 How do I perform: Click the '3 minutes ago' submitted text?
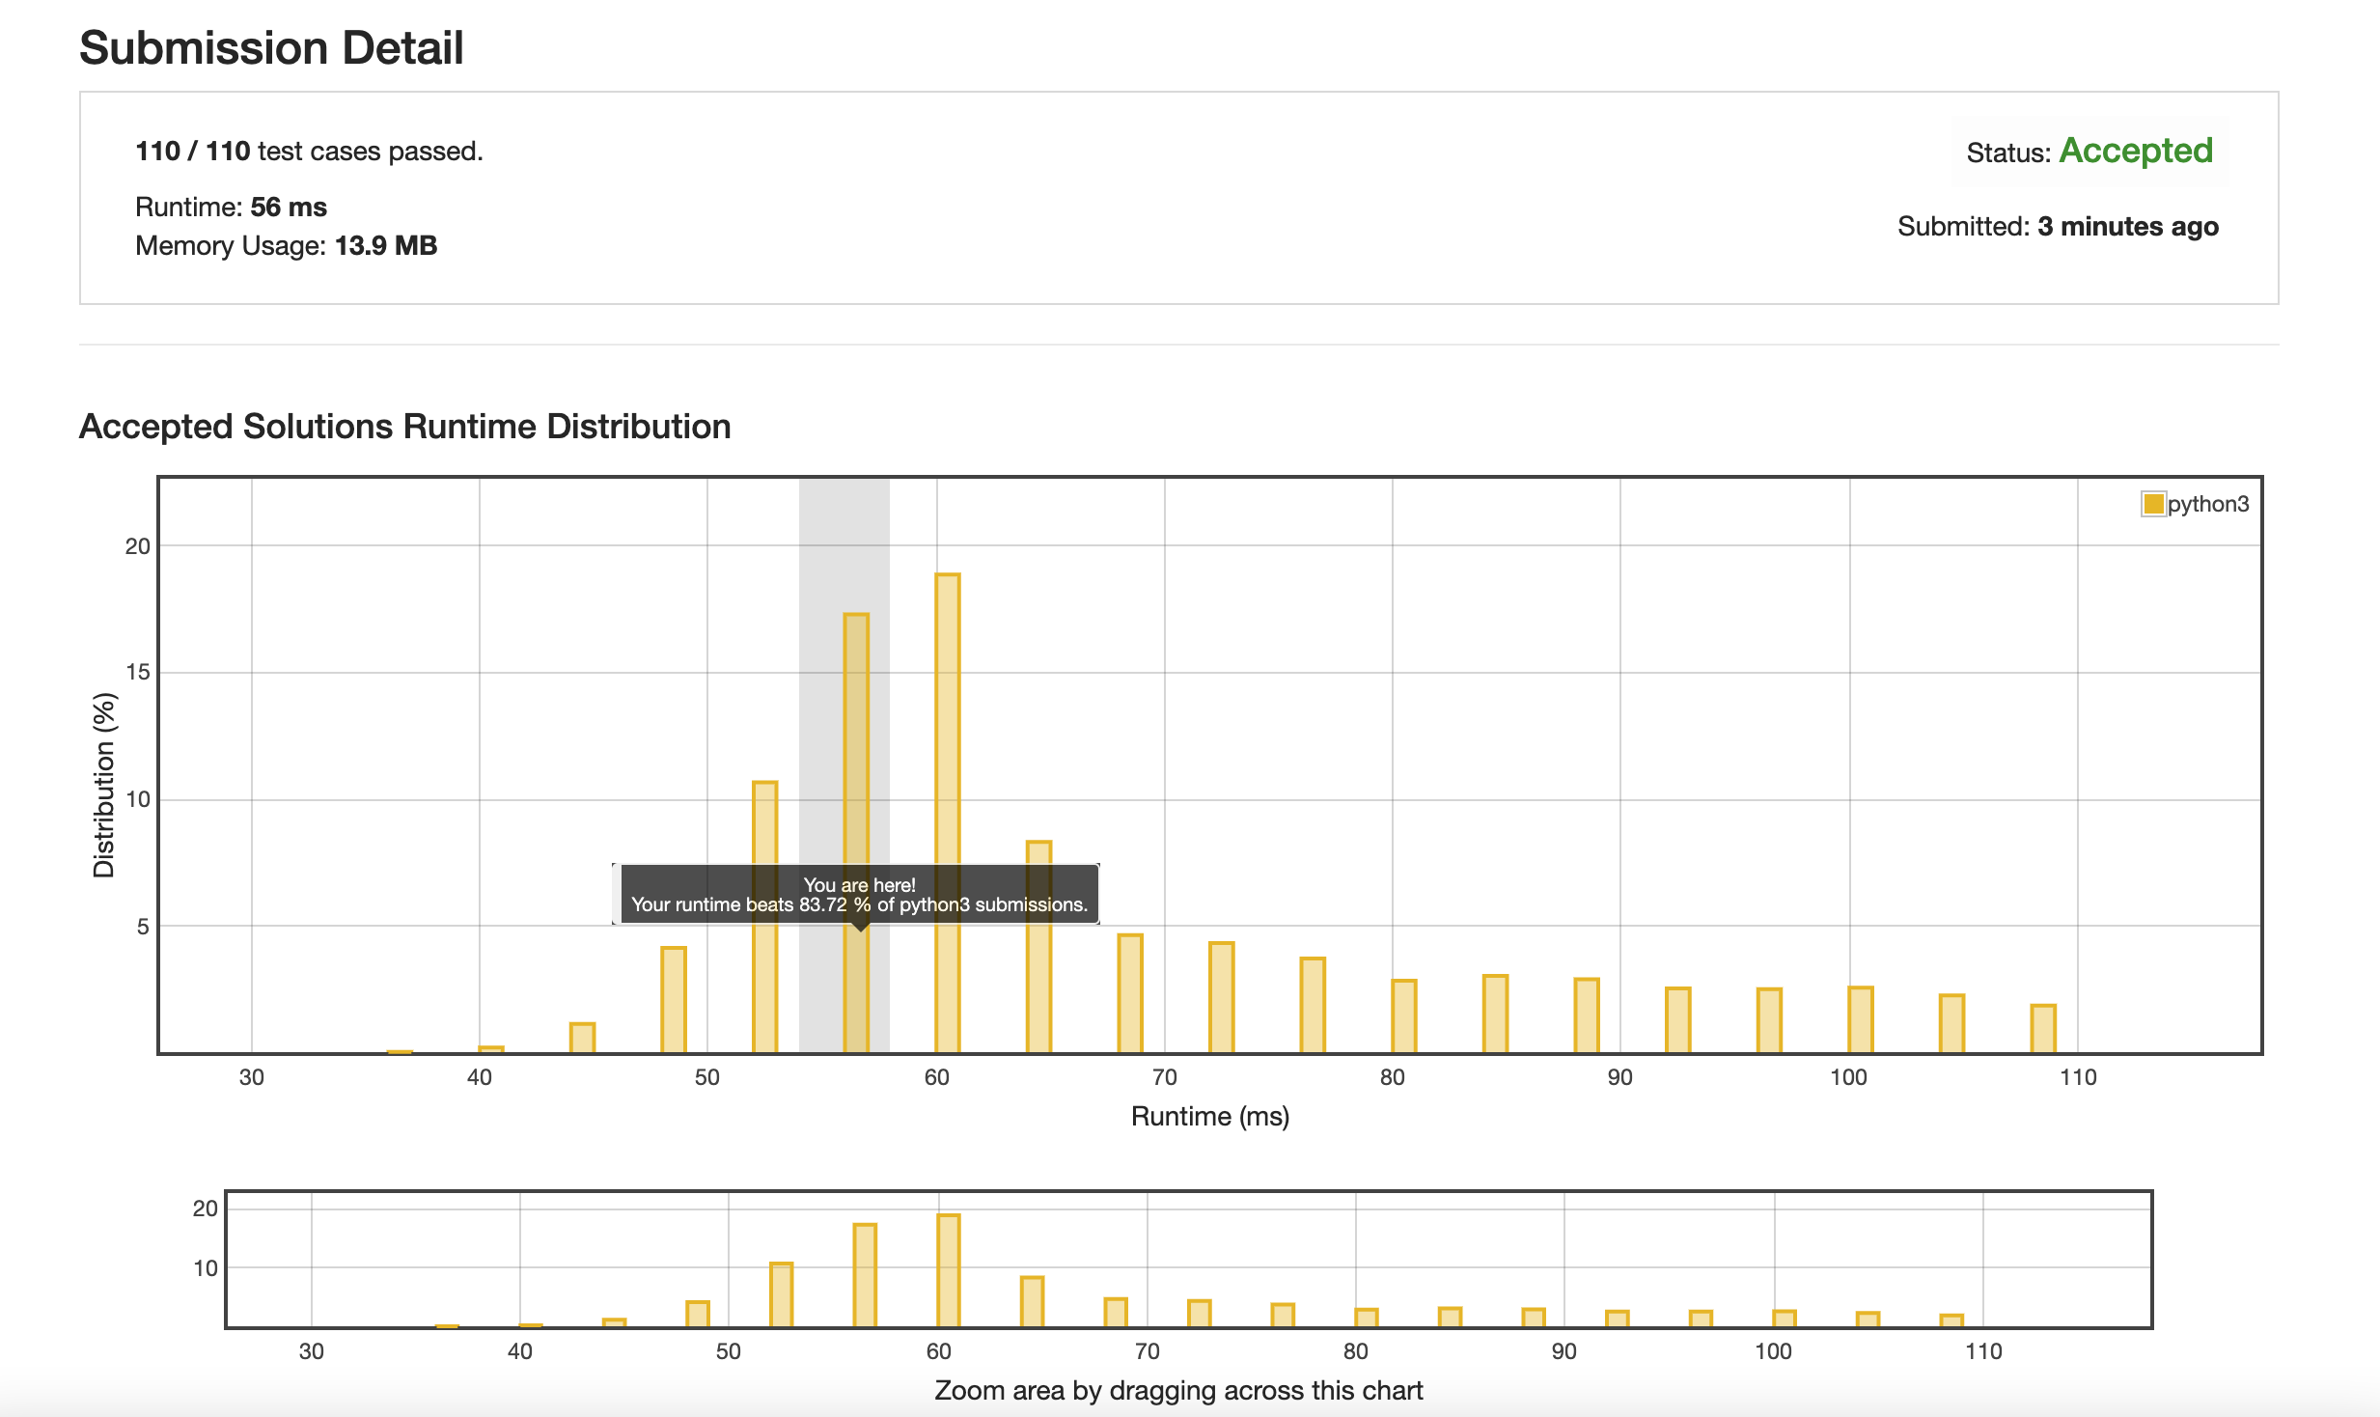click(2127, 226)
